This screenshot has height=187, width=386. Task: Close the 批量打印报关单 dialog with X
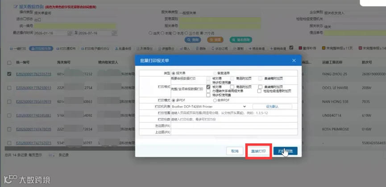tap(294, 61)
